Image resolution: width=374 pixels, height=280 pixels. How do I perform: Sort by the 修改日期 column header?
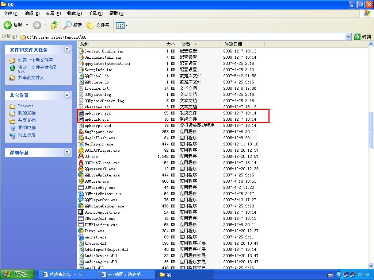click(243, 44)
